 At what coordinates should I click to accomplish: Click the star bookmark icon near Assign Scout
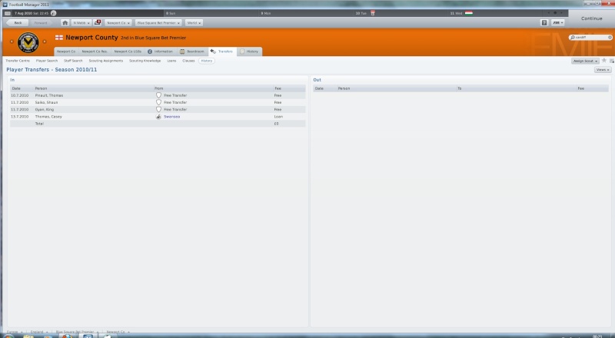pyautogui.click(x=604, y=61)
